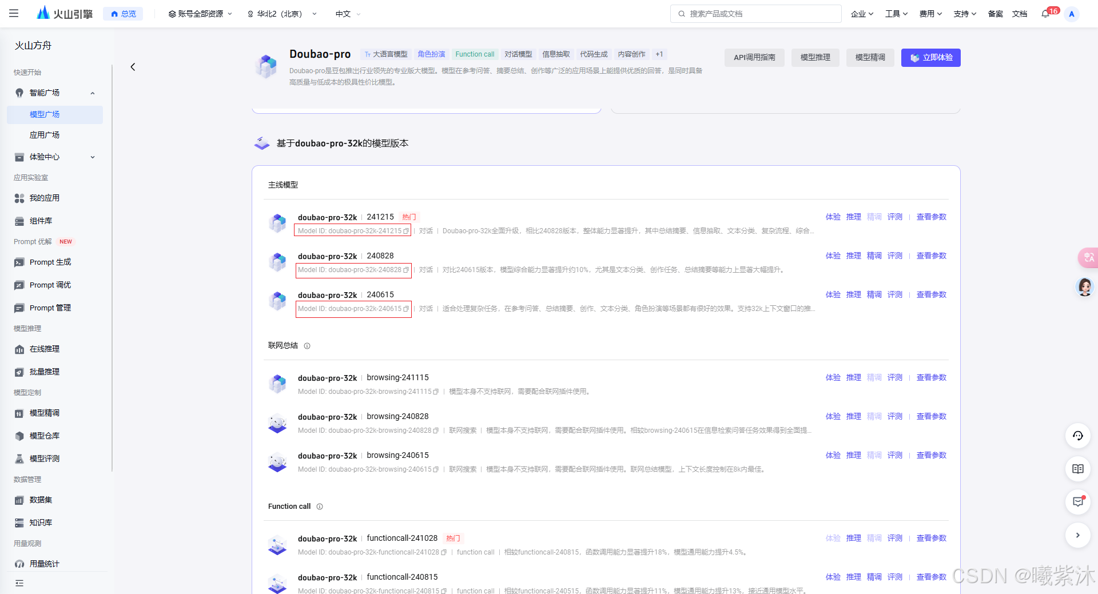
Task: Open the 华北2 (北京) region dropdown
Action: pyautogui.click(x=282, y=14)
